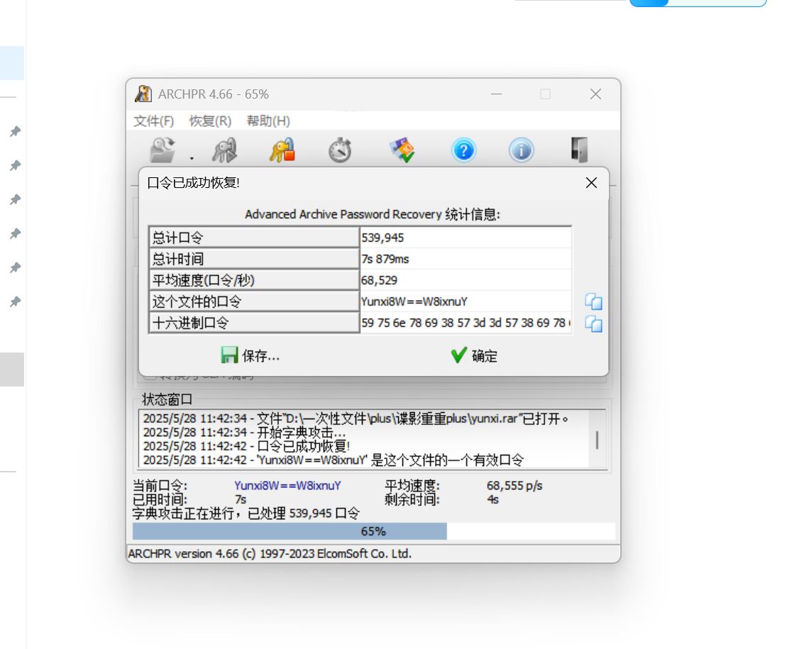This screenshot has height=649, width=809.
Task: Click the third pin icon in left sidebar
Action: click(16, 199)
